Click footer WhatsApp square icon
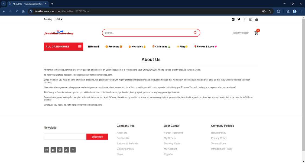Image resolution: width=305 pixels, height=163 pixels. coord(47,150)
